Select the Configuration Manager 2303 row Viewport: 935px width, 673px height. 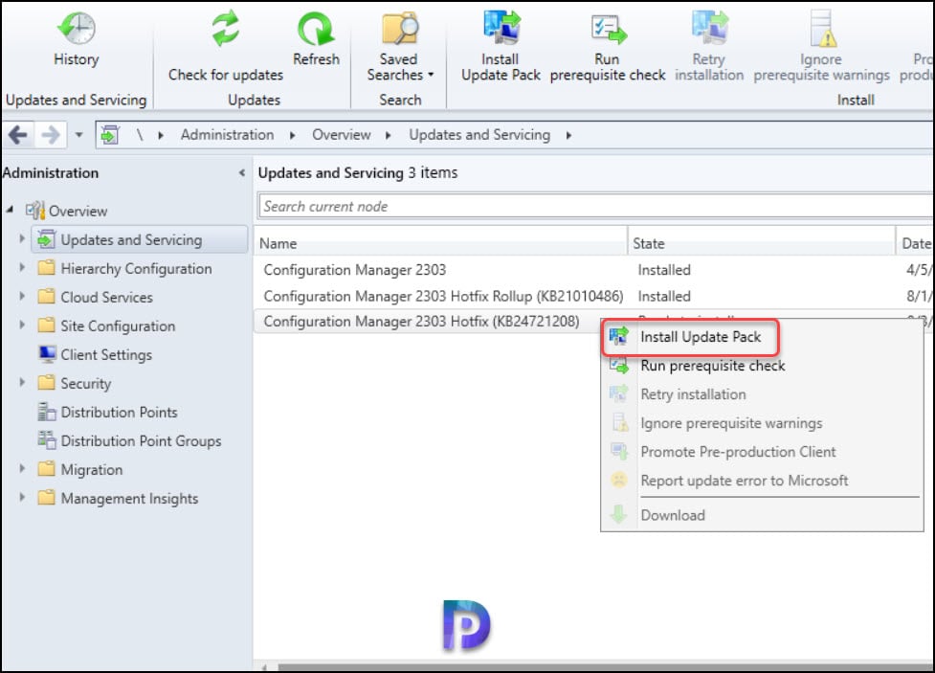point(594,270)
